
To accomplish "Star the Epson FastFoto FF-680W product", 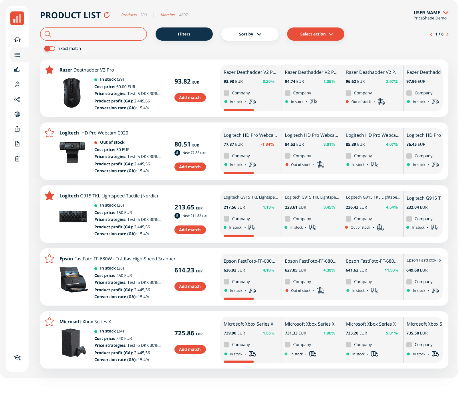I will (x=49, y=259).
